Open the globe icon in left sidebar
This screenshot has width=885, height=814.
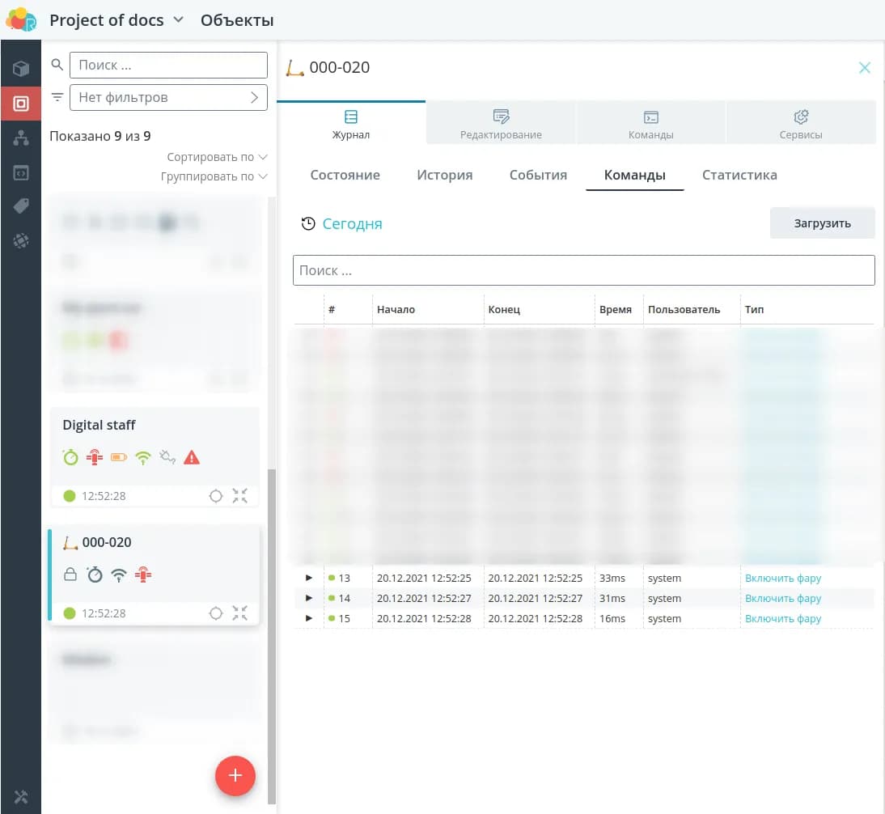pyautogui.click(x=21, y=240)
